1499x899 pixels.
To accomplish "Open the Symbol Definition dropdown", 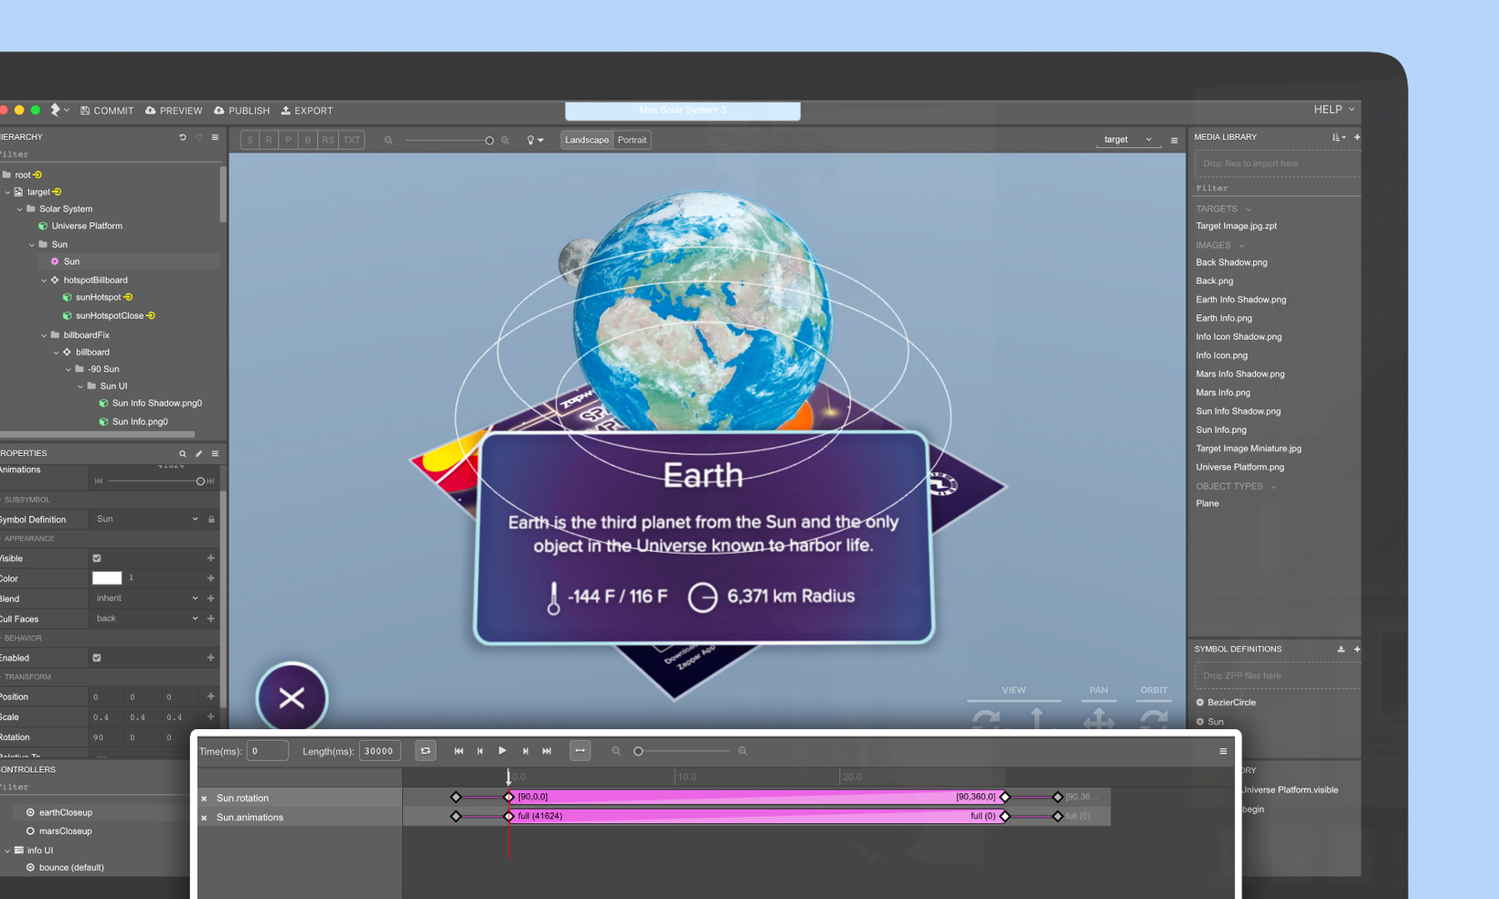I will click(146, 519).
